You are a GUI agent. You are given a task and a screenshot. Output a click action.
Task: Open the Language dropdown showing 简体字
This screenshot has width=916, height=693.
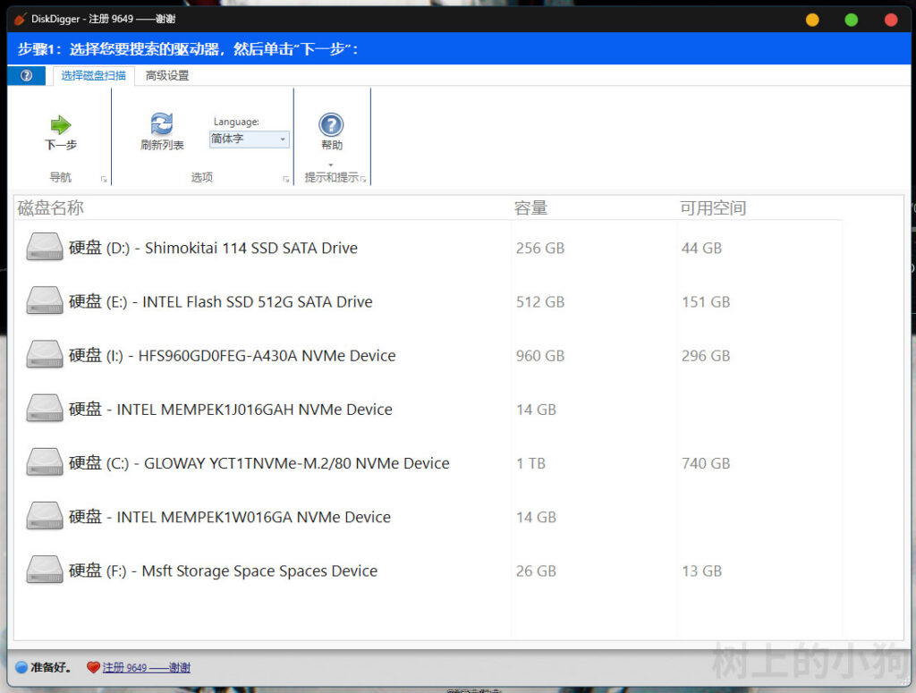250,139
